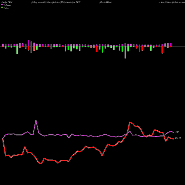Image resolution: width=185 pixels, height=185 pixels.
Task: Select the Price legend label
Action: point(6,8)
